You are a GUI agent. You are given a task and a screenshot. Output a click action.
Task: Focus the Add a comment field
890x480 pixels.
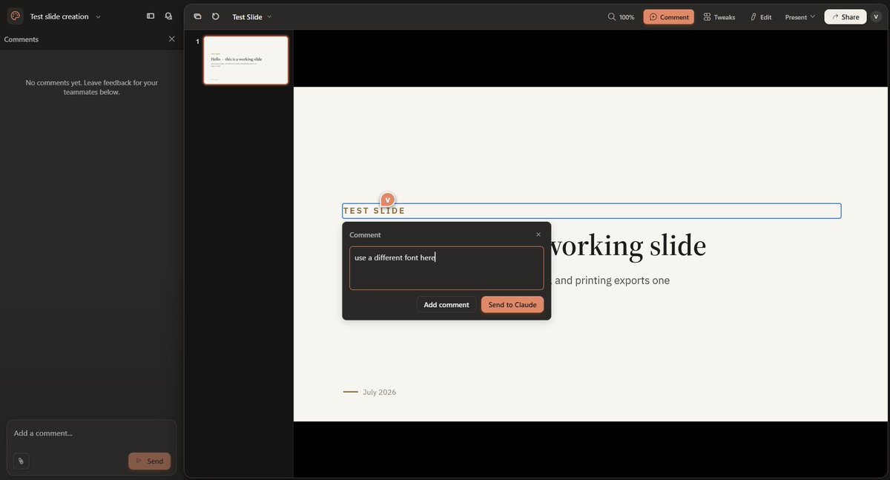(92, 433)
